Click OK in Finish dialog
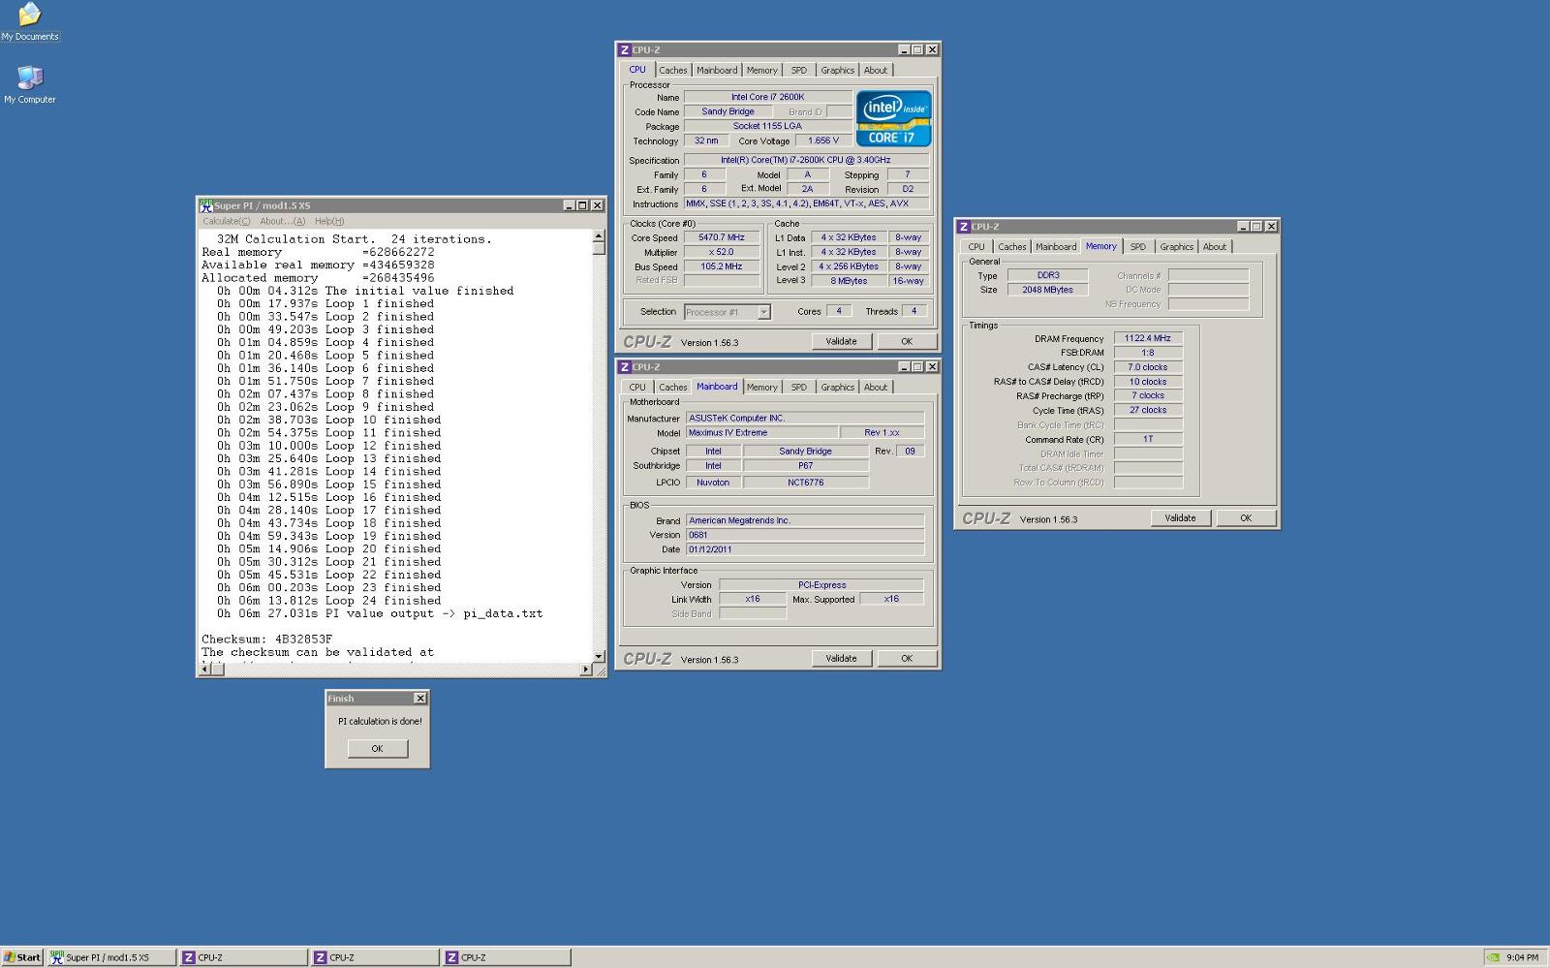 tap(378, 748)
